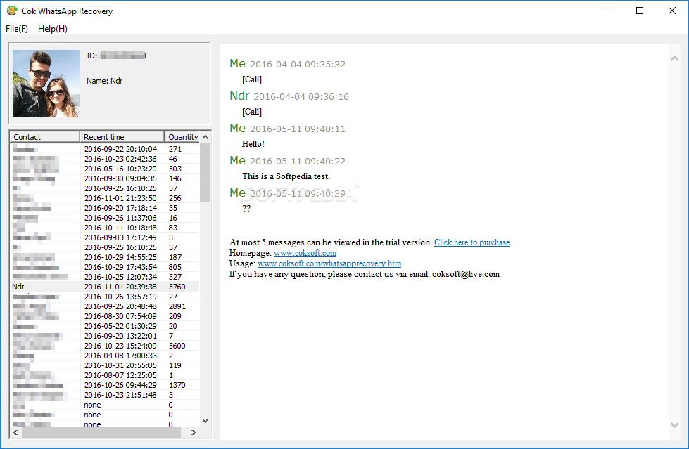Select row with quantity 2891
This screenshot has width=689, height=449.
(x=105, y=306)
